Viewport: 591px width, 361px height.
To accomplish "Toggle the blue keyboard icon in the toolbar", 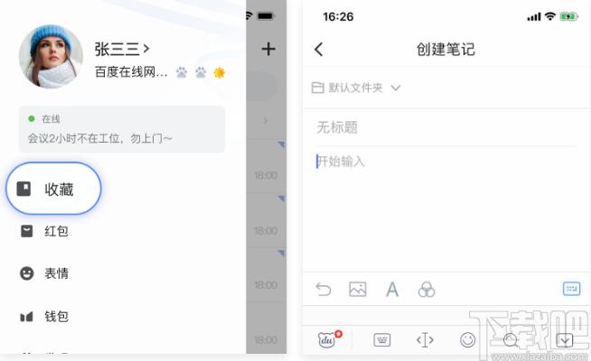I will [x=571, y=289].
